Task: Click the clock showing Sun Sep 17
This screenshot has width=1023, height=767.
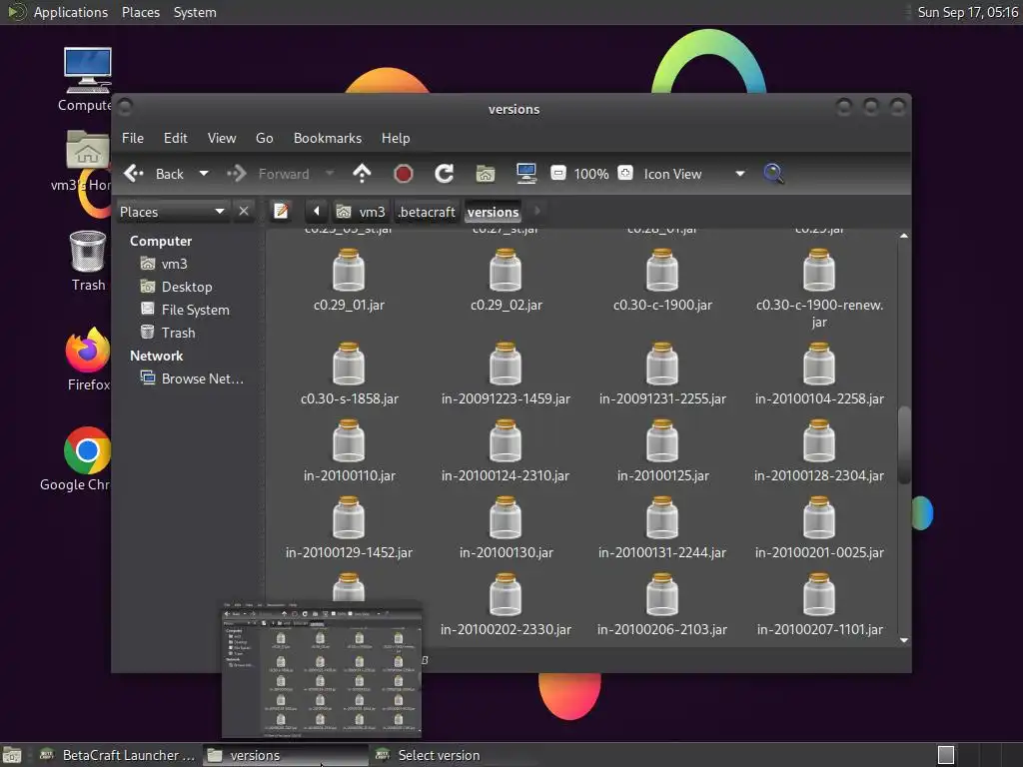Action: (967, 12)
